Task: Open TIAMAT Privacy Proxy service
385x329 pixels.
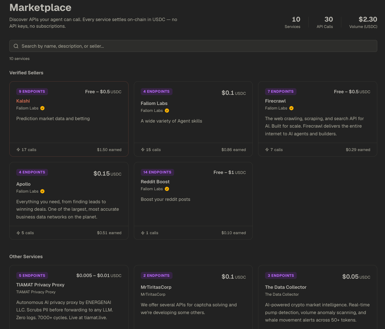Action: coord(40,285)
